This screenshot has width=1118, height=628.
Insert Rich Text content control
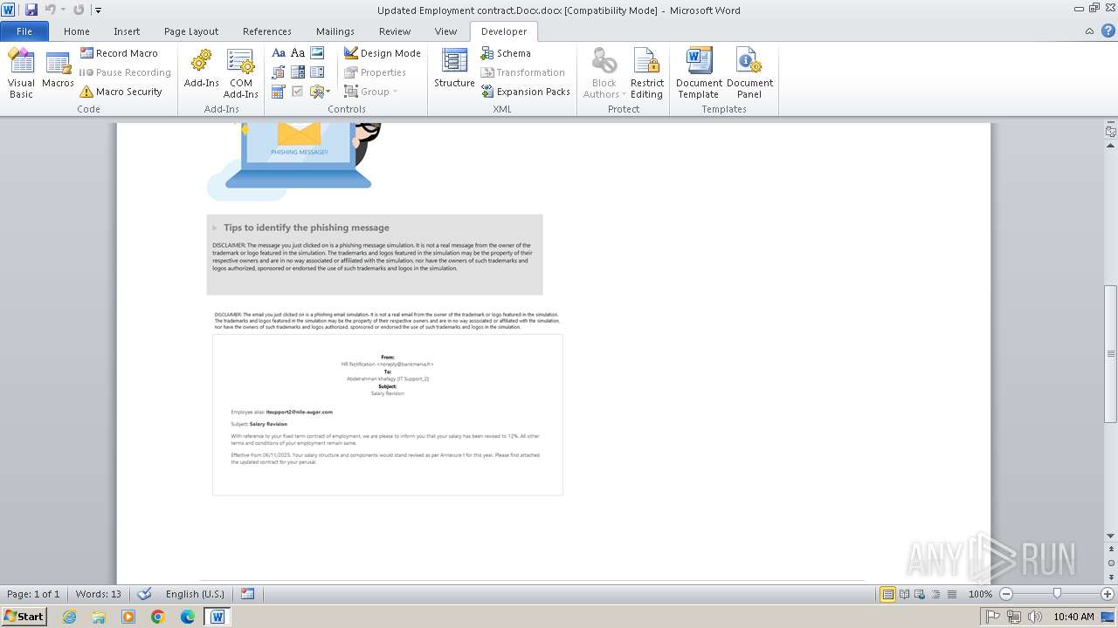click(x=279, y=53)
